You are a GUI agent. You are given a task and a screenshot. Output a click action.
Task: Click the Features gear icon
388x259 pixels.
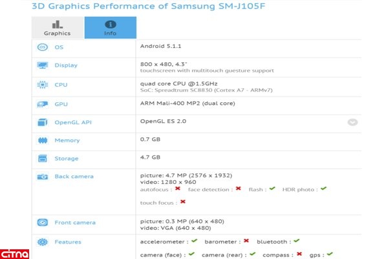tap(43, 242)
